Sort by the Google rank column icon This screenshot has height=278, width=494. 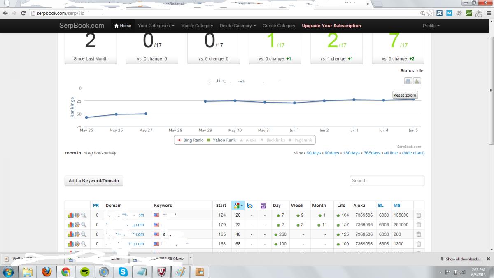point(236,206)
